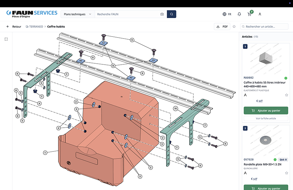This screenshot has width=293, height=190.
Task: Click the camera image search icon
Action: (162, 14)
